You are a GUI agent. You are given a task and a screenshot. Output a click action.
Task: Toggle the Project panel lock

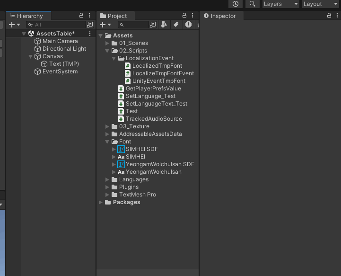click(x=184, y=15)
